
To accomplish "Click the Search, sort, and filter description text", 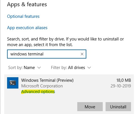I will click(x=65, y=42).
